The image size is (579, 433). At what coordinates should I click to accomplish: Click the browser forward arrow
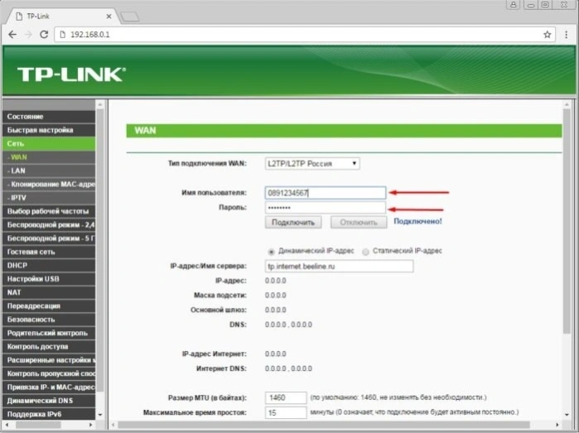pos(28,35)
